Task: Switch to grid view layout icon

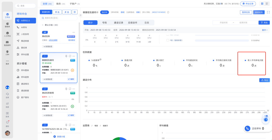Action: (262, 4)
